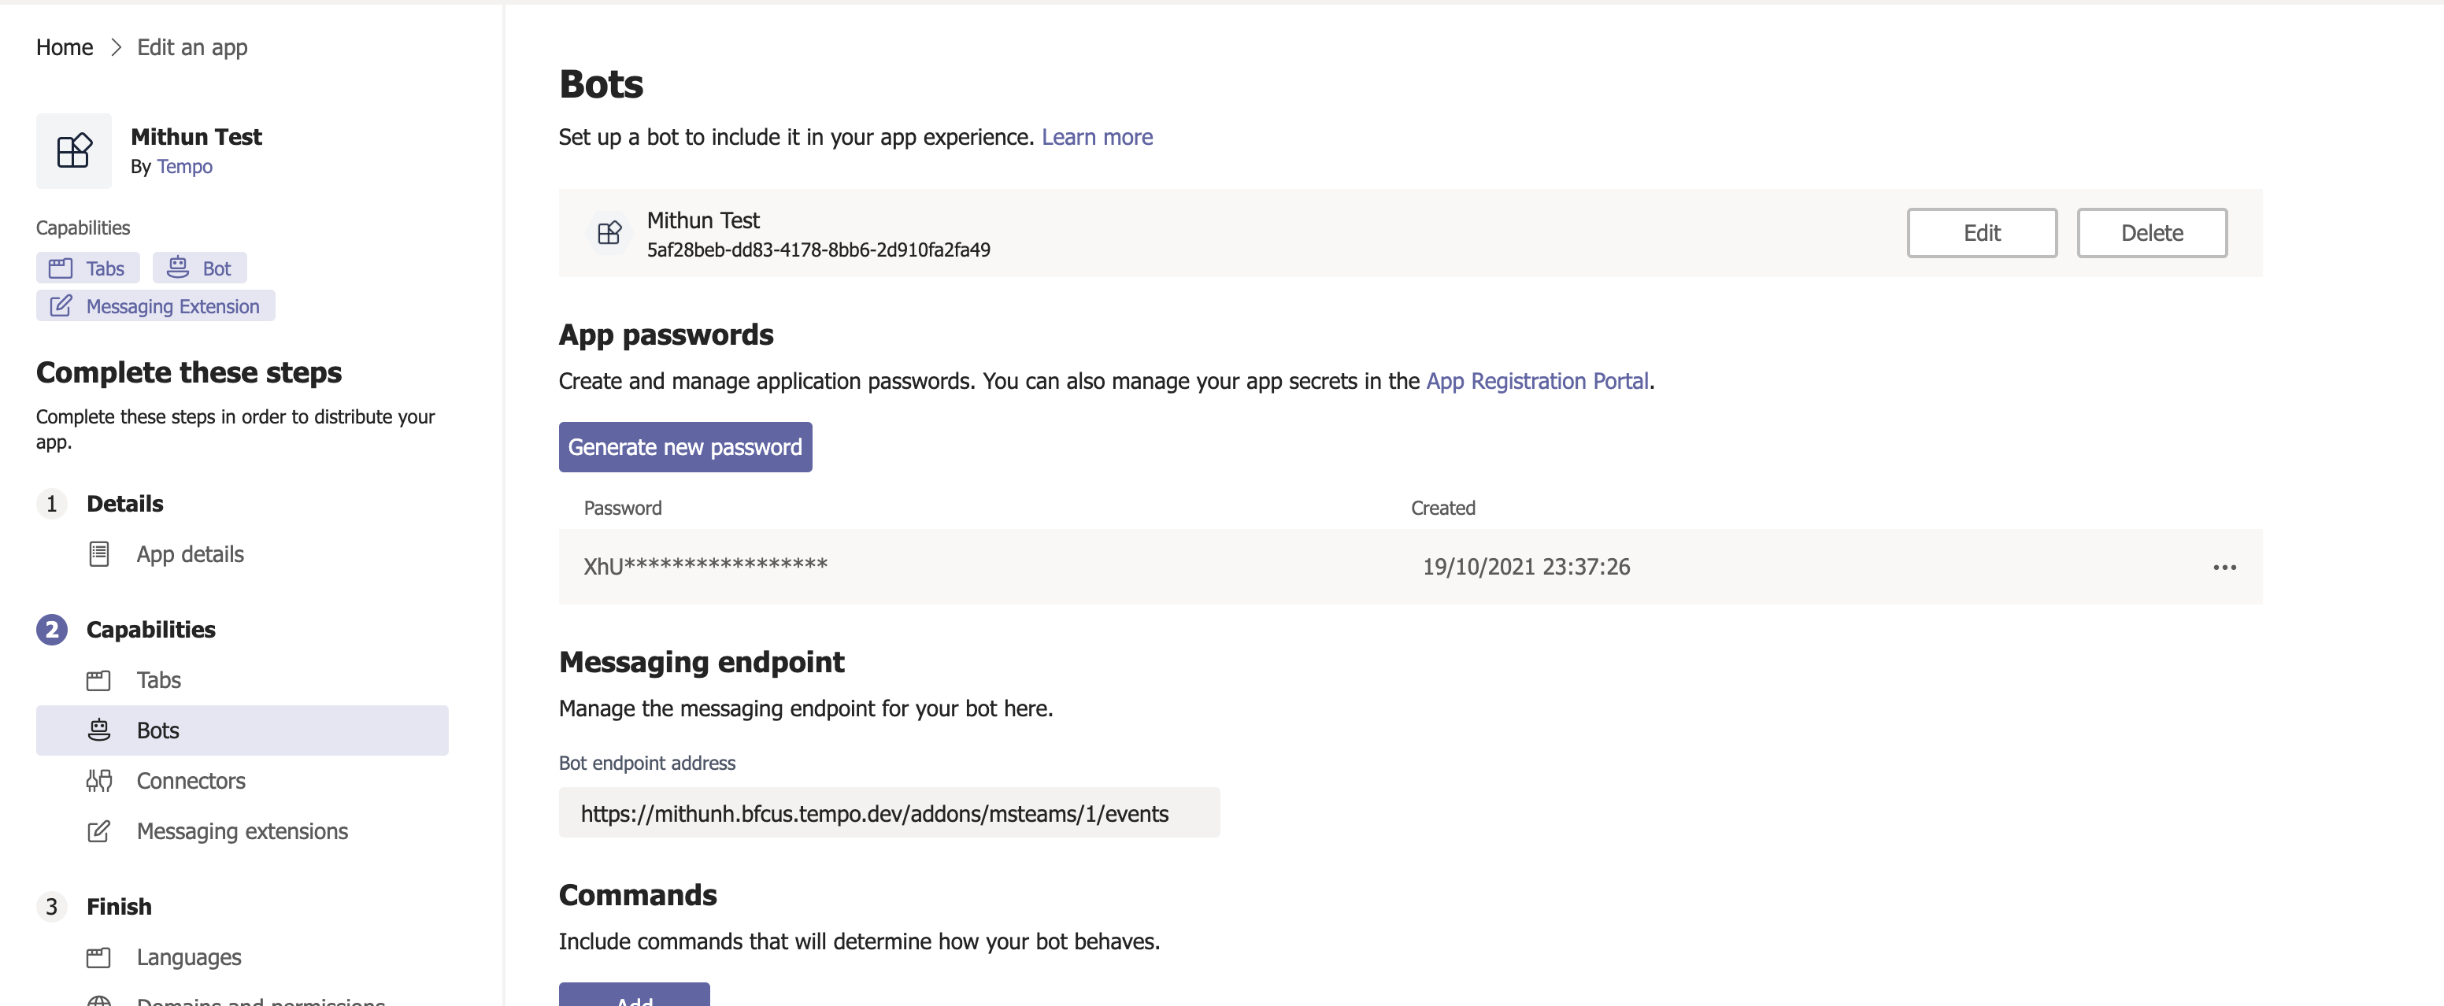Open the Learn more link
Image resolution: width=2444 pixels, height=1006 pixels.
click(1097, 136)
